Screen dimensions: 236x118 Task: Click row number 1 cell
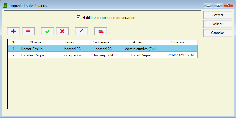pos(14,49)
